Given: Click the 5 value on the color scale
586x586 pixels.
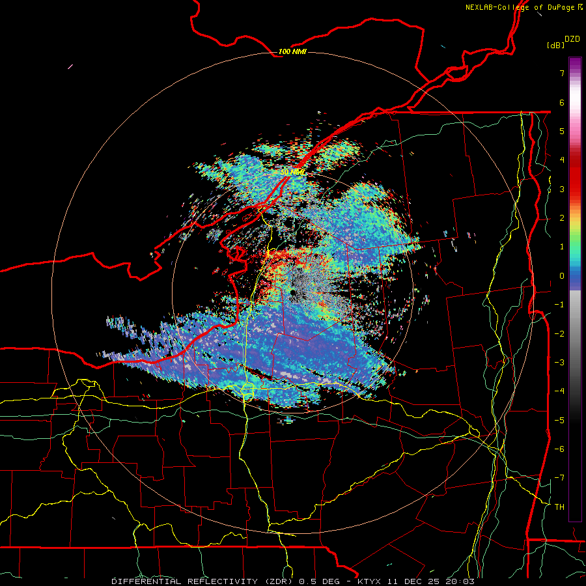Looking at the screenshot, I should 562,131.
